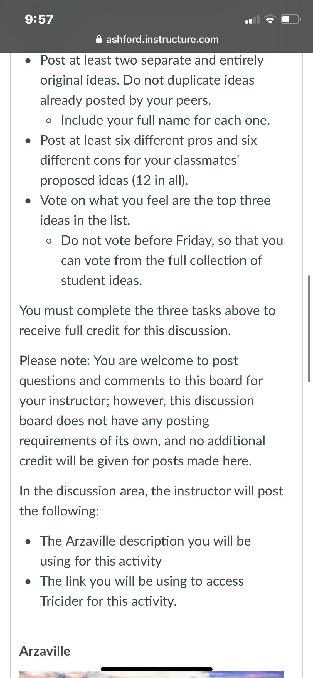
Task: Tap 'In the discussion area' paragraph
Action: click(151, 501)
